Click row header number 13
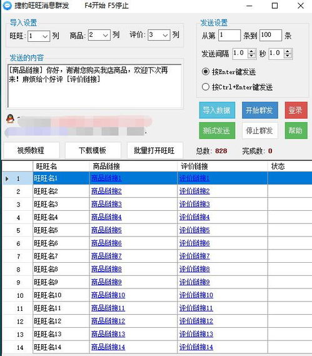 (x=18, y=334)
